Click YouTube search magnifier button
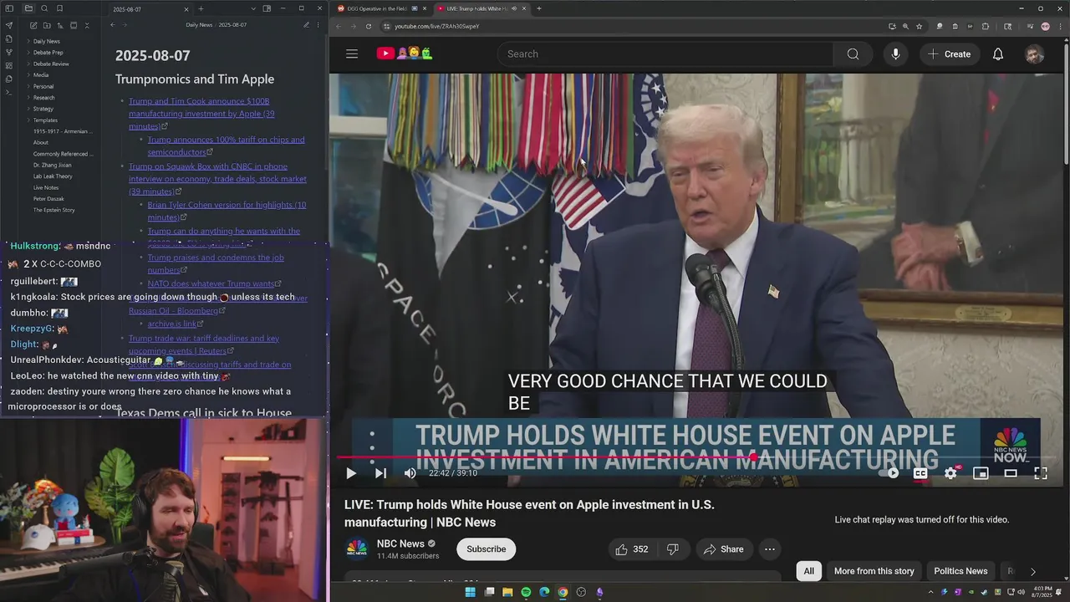1070x602 pixels. coord(853,54)
